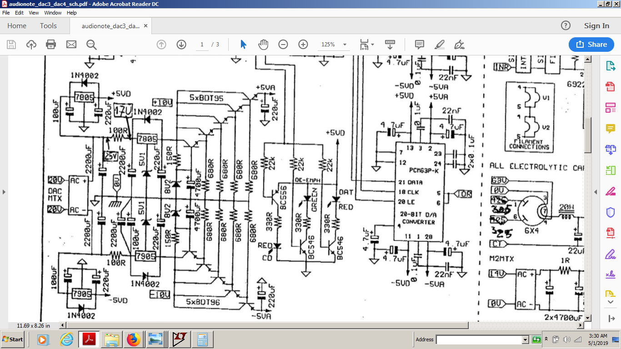Click the upload to cloud icon
This screenshot has width=621, height=349.
[31, 45]
